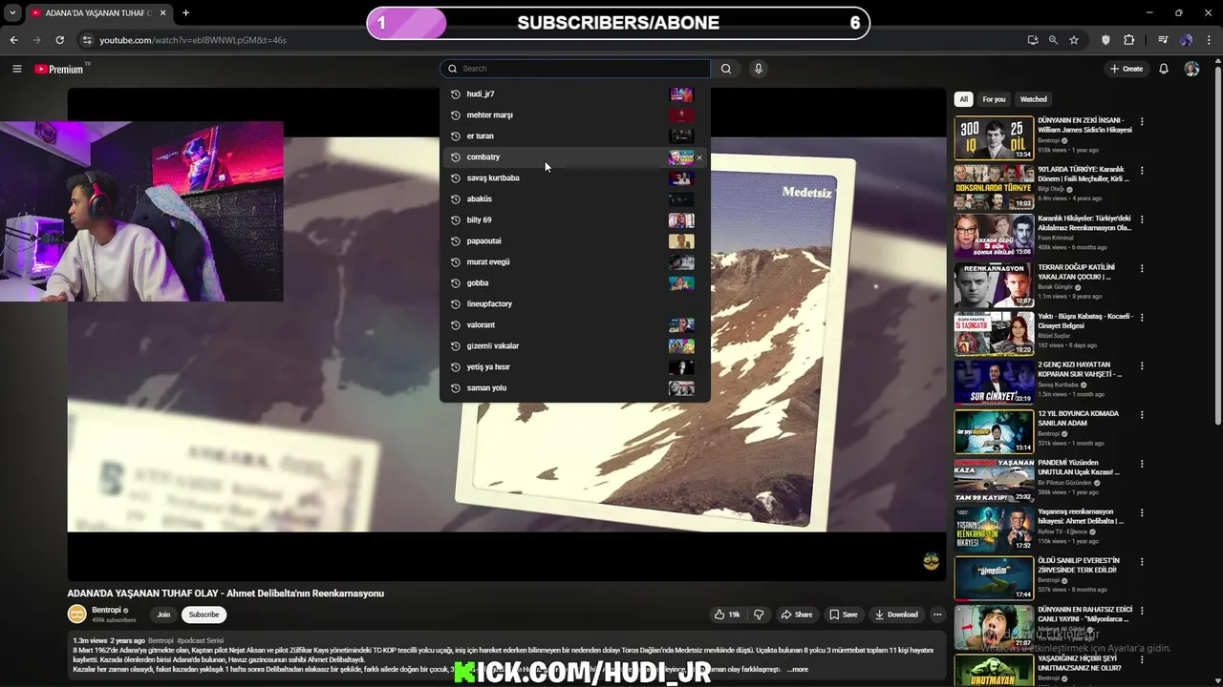Click the Create button
Screen dimensions: 1223x687
(x=1126, y=69)
